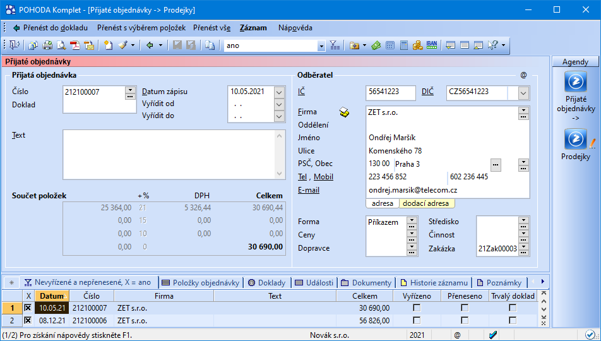Screen dimensions: 601x341
Task: Expand Datum zápisu date dropdown
Action: point(280,92)
